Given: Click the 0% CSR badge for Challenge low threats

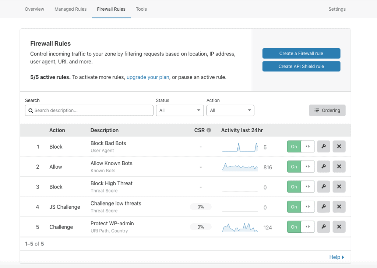Looking at the screenshot, I should click(x=201, y=207).
